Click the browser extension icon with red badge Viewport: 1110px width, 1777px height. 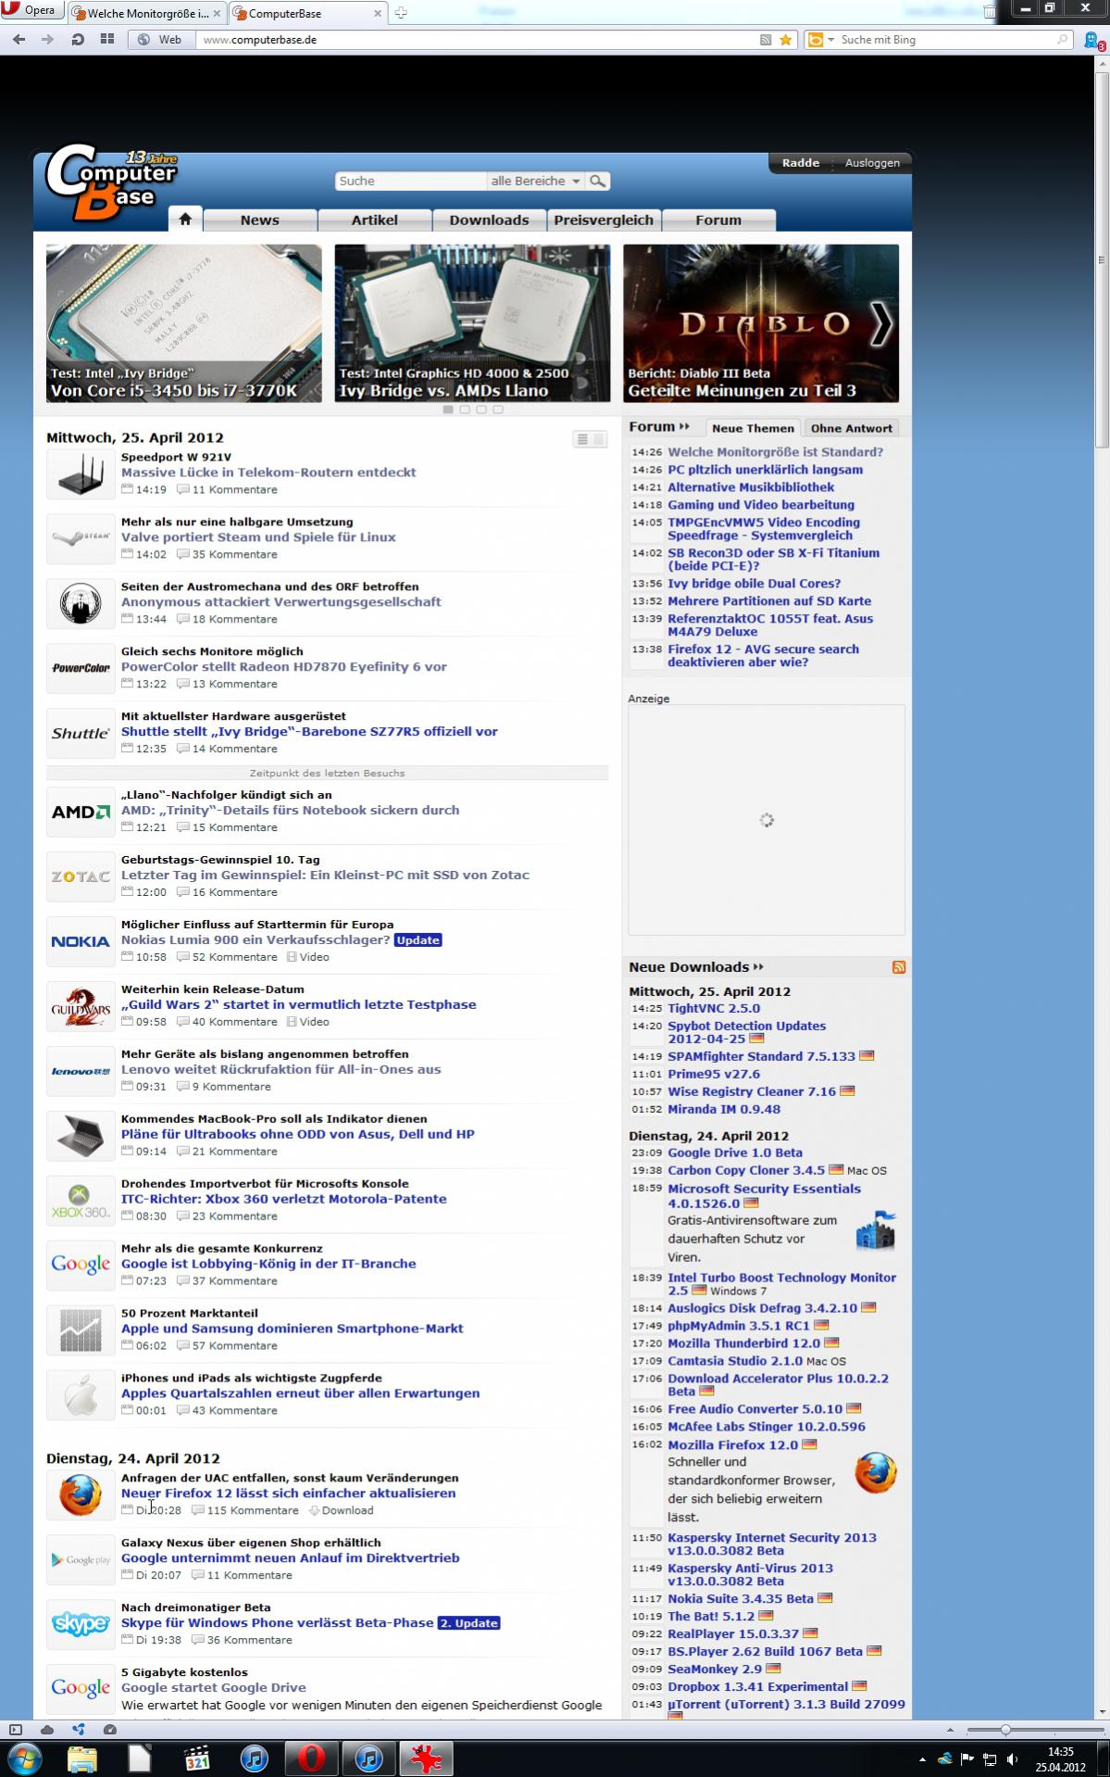tap(1093, 41)
